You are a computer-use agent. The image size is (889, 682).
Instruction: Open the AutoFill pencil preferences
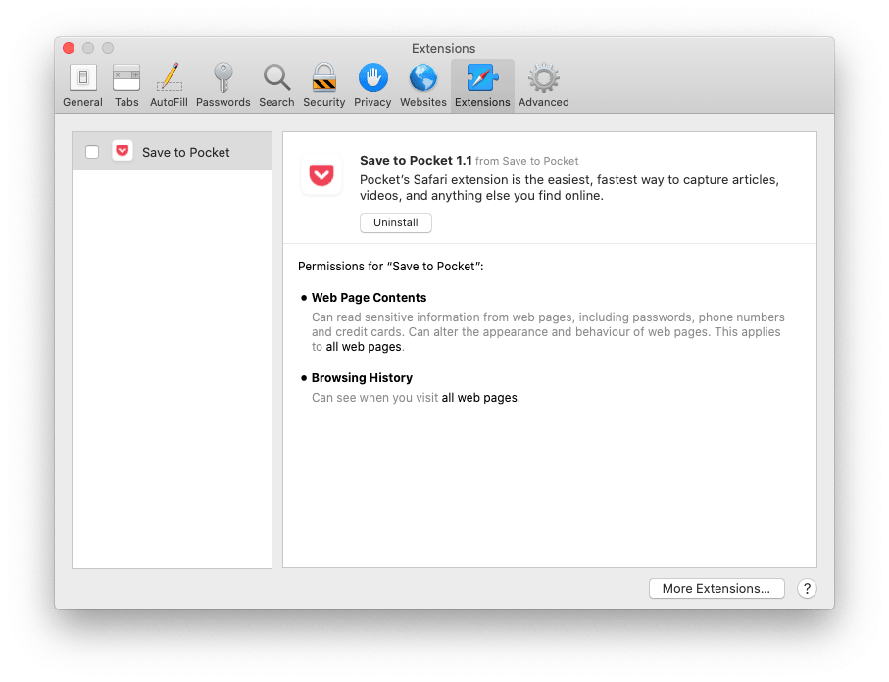(x=169, y=85)
